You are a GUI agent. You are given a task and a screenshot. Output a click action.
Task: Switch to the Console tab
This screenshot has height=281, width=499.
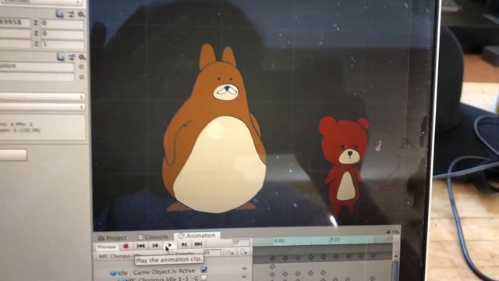coord(153,237)
